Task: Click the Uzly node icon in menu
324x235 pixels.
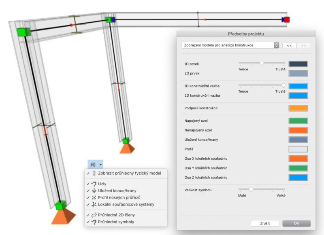Action: pyautogui.click(x=94, y=184)
